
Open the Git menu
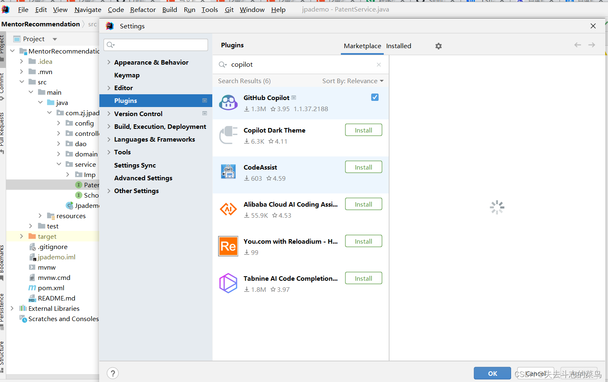coord(229,9)
